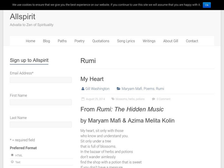Open the Gill Washington author link
This screenshot has height=168, width=224.
pos(97,89)
